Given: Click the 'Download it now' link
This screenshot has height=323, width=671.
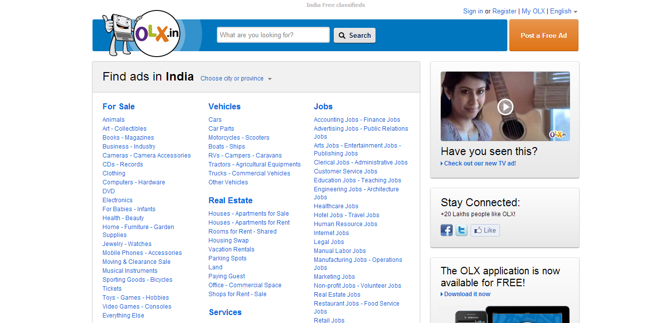Looking at the screenshot, I should [x=467, y=294].
